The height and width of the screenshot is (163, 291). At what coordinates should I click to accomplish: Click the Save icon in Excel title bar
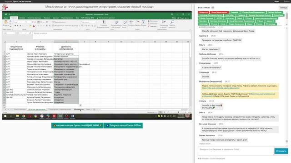point(6,14)
